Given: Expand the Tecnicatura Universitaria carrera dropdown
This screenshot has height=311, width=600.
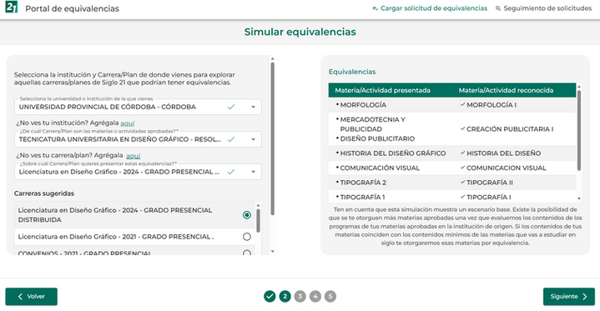Looking at the screenshot, I should (253, 139).
